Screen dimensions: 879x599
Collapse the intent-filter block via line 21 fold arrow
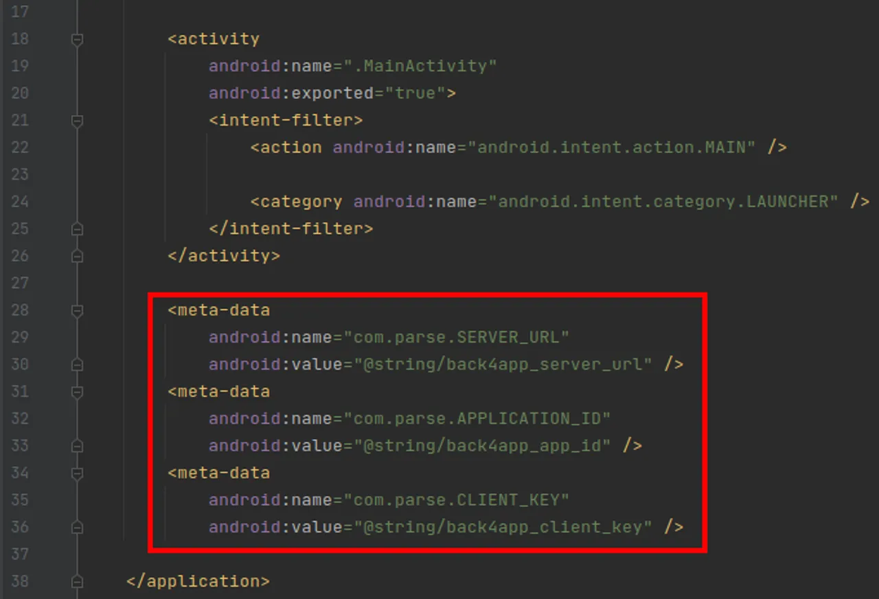coord(76,121)
